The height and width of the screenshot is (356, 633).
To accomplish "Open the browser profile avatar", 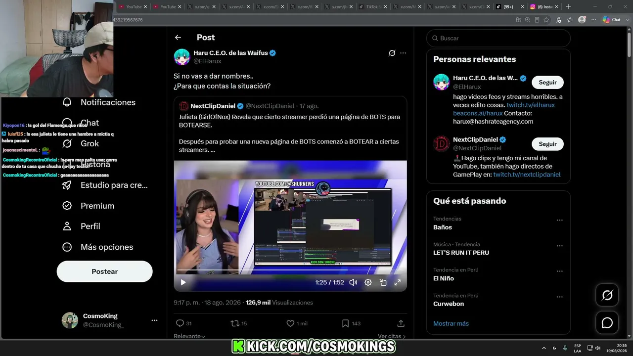I will [582, 20].
